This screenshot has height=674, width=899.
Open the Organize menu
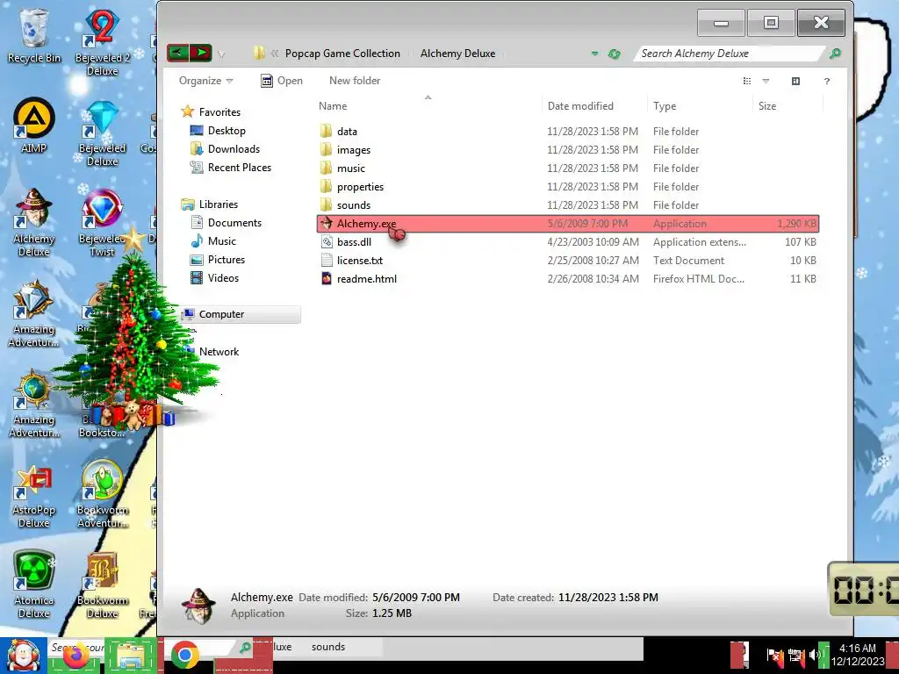pyautogui.click(x=205, y=81)
